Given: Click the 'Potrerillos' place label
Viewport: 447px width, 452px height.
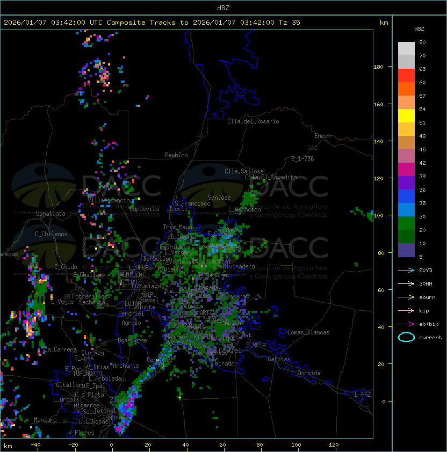Looking at the screenshot, I should pos(90,296).
